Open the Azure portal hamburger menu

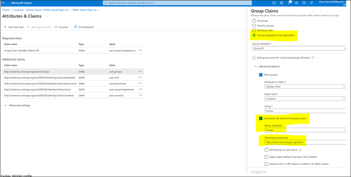pyautogui.click(x=3, y=3)
